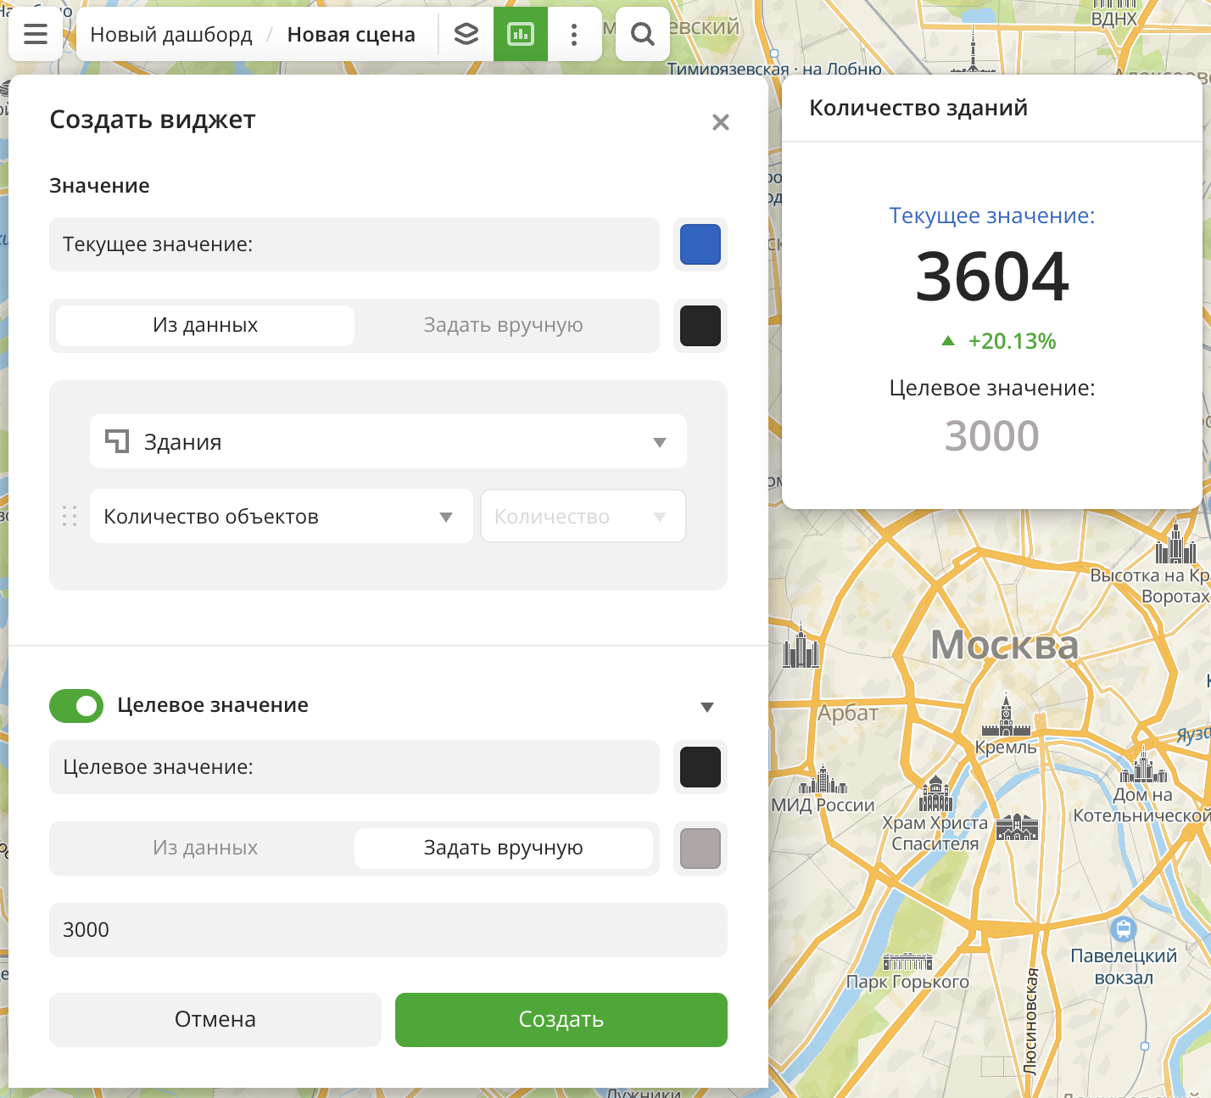
Task: Click the search magnifier icon
Action: [643, 34]
